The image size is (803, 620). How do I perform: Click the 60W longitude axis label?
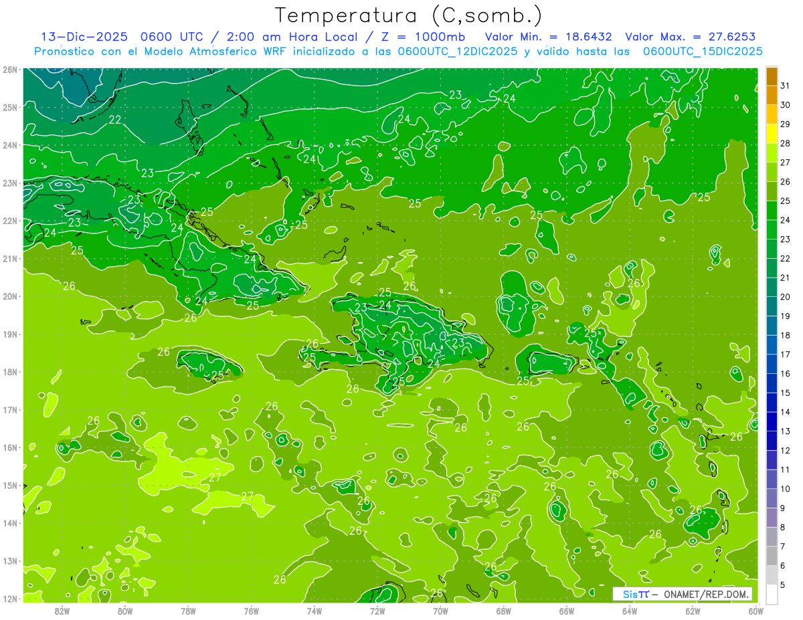click(756, 610)
